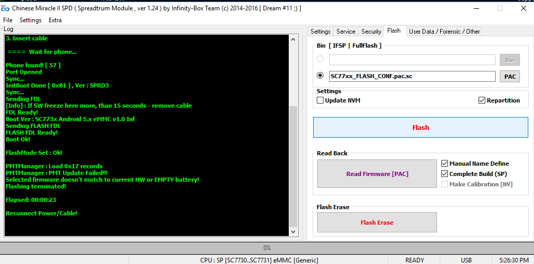The height and width of the screenshot is (264, 534).
Task: Open the File menu
Action: tap(7, 20)
